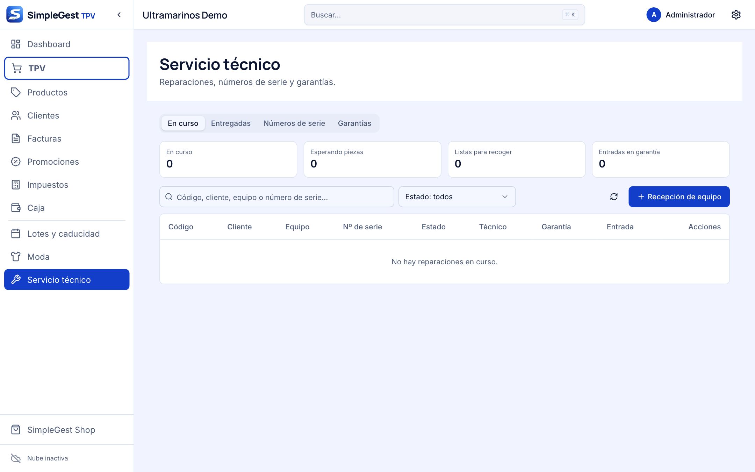Image resolution: width=755 pixels, height=472 pixels.
Task: Open the Administrador user menu
Action: (x=681, y=15)
